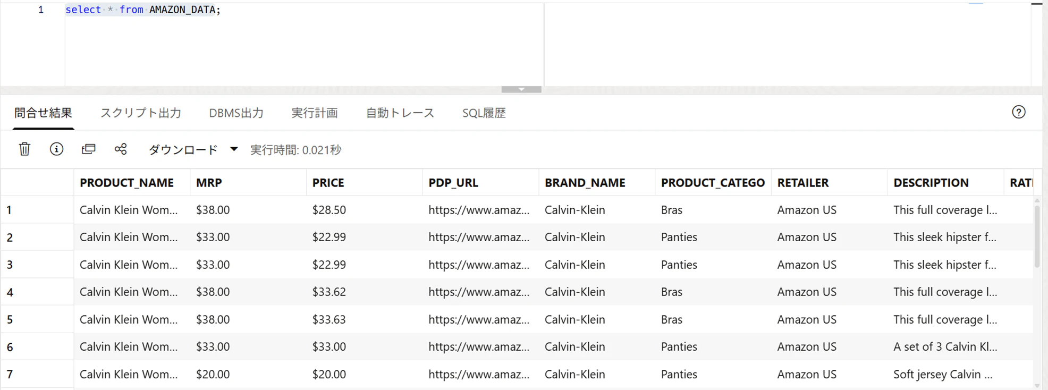Open results in new window icon
This screenshot has height=390, width=1048.
(x=88, y=149)
